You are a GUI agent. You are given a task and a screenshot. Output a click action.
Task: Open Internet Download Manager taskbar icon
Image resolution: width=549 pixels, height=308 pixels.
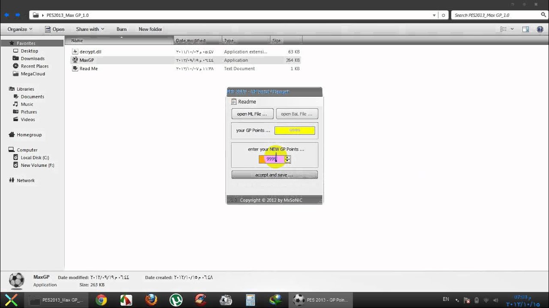point(275,300)
